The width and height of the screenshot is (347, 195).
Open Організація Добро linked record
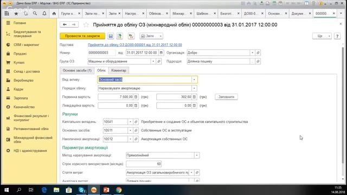pyautogui.click(x=258, y=53)
